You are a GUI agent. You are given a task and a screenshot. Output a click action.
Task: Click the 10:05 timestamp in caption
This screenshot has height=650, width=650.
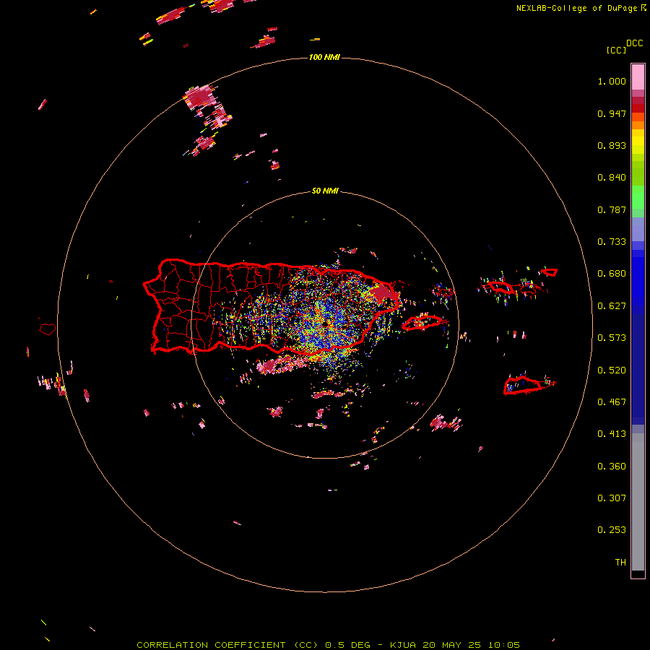click(x=503, y=645)
